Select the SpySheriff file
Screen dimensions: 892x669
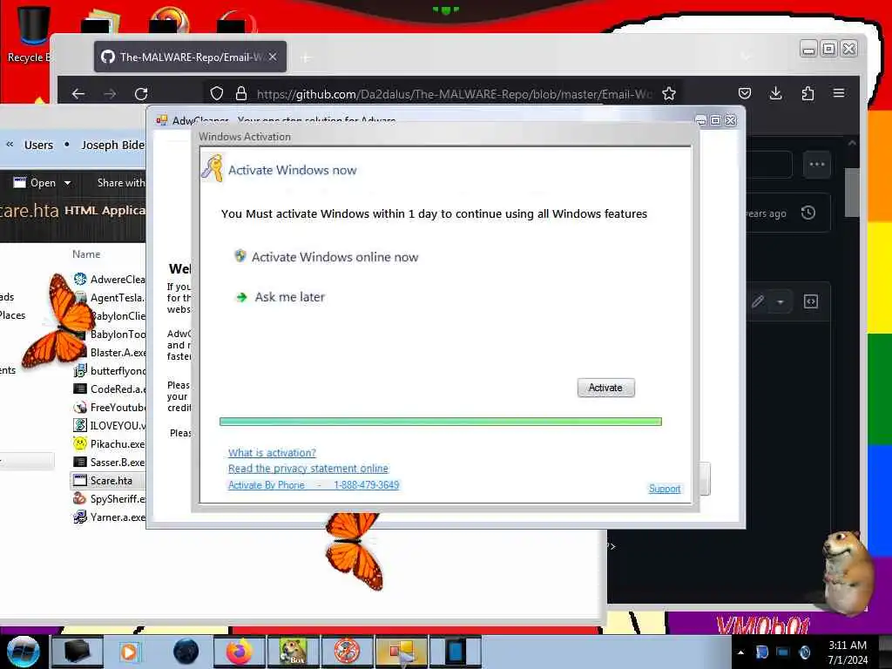tap(109, 499)
